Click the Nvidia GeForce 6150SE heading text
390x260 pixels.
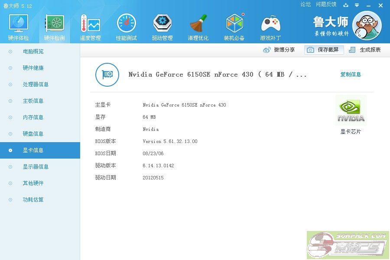pyautogui.click(x=218, y=75)
